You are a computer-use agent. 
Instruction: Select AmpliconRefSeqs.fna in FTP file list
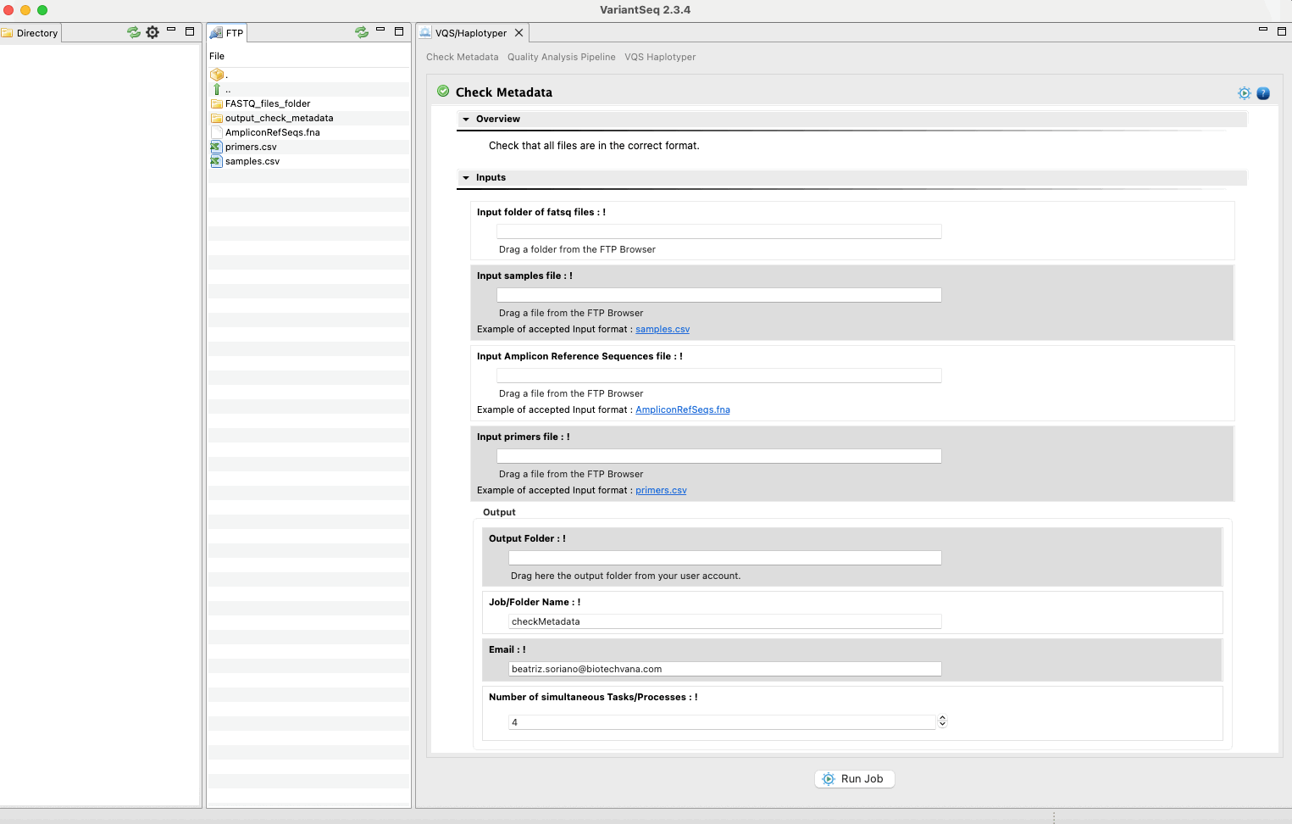tap(273, 132)
